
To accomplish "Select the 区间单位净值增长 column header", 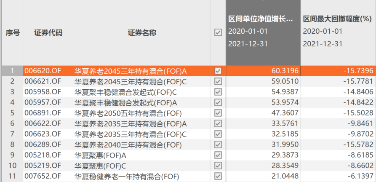I will (x=261, y=19).
